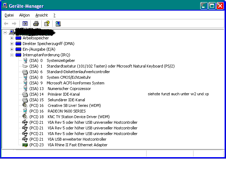Open the Ansicht menu
Viewport: 226px width, 180px height.
[x=41, y=15]
